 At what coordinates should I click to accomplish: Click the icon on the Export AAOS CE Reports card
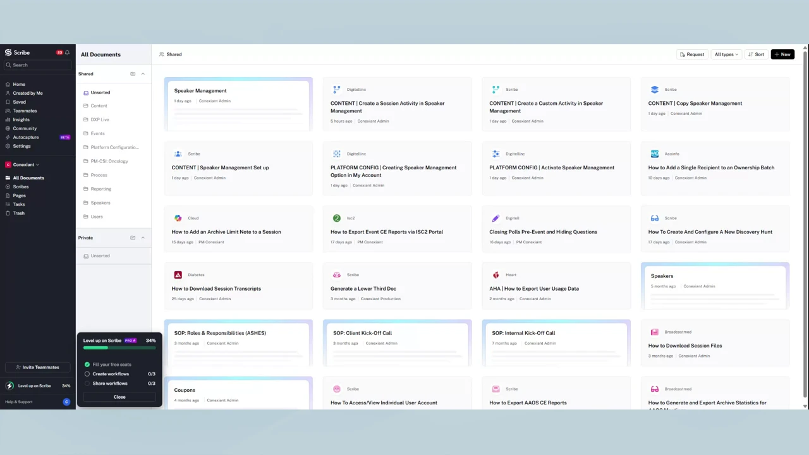(496, 389)
